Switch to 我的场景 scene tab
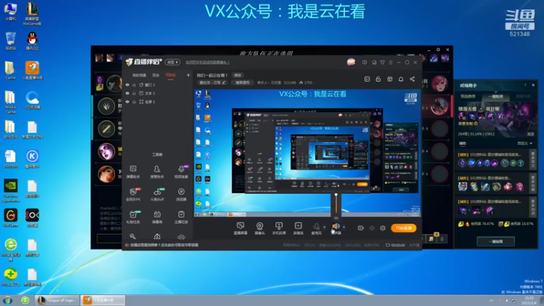The width and height of the screenshot is (544, 306). tap(139, 75)
